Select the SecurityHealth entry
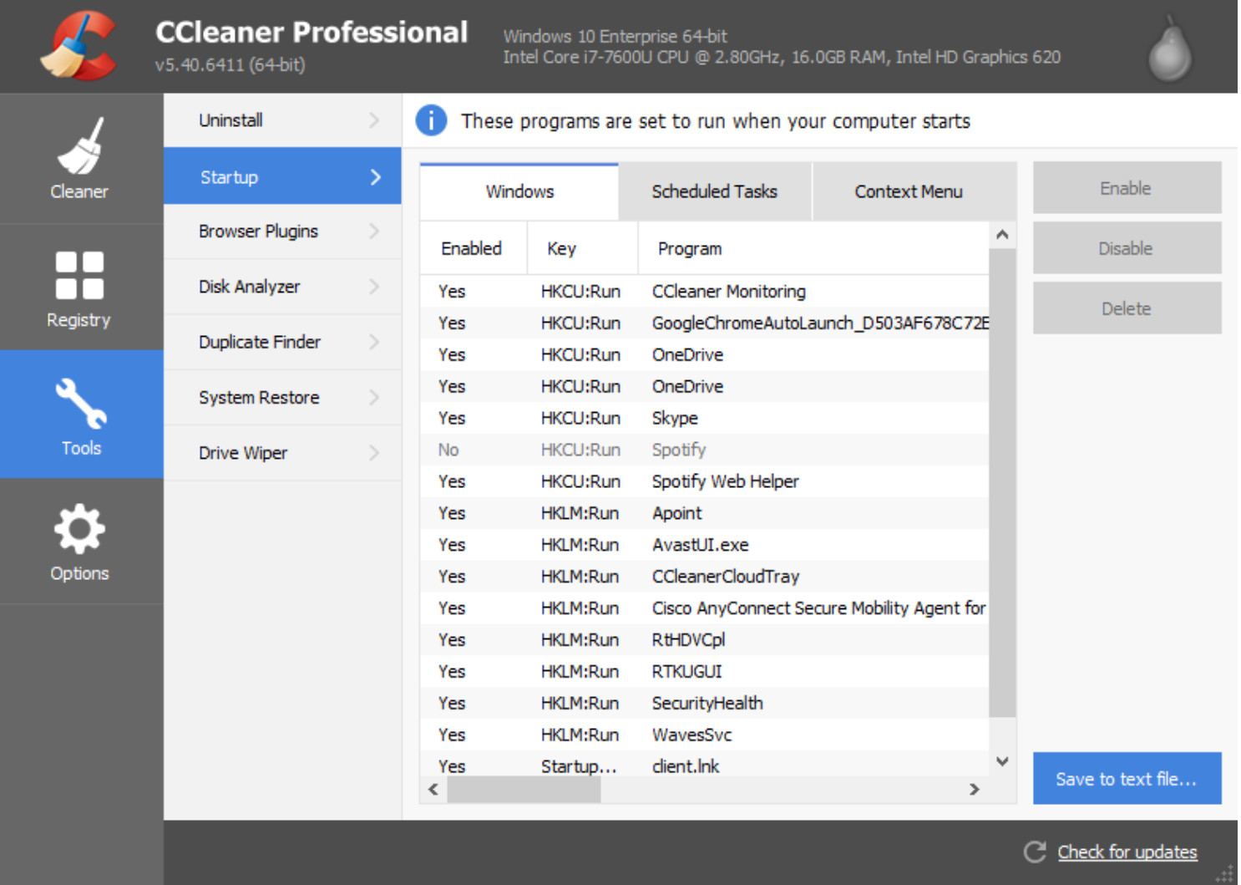This screenshot has width=1241, height=885. pos(705,704)
